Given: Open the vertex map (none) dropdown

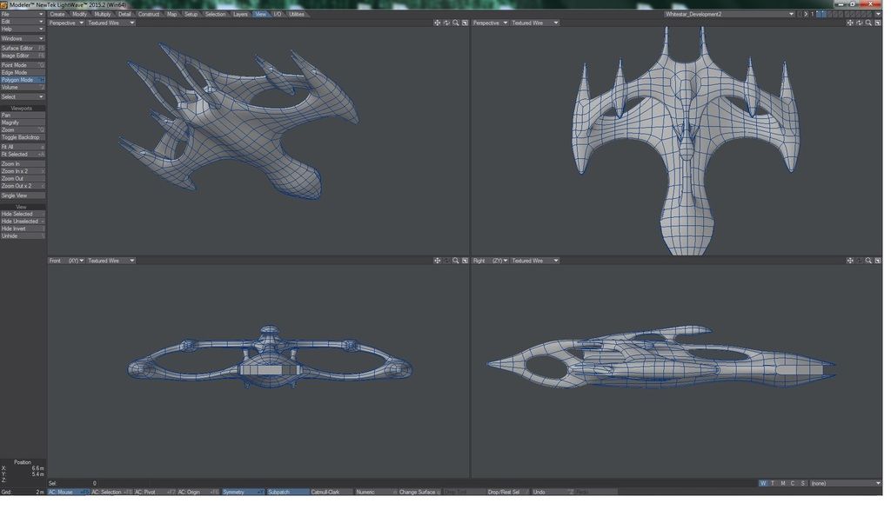Looking at the screenshot, I should (x=846, y=484).
